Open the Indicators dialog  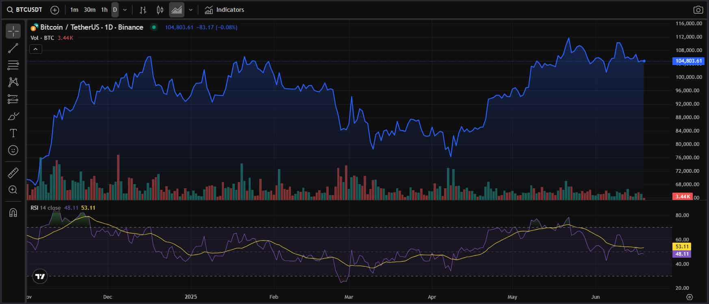pos(224,10)
